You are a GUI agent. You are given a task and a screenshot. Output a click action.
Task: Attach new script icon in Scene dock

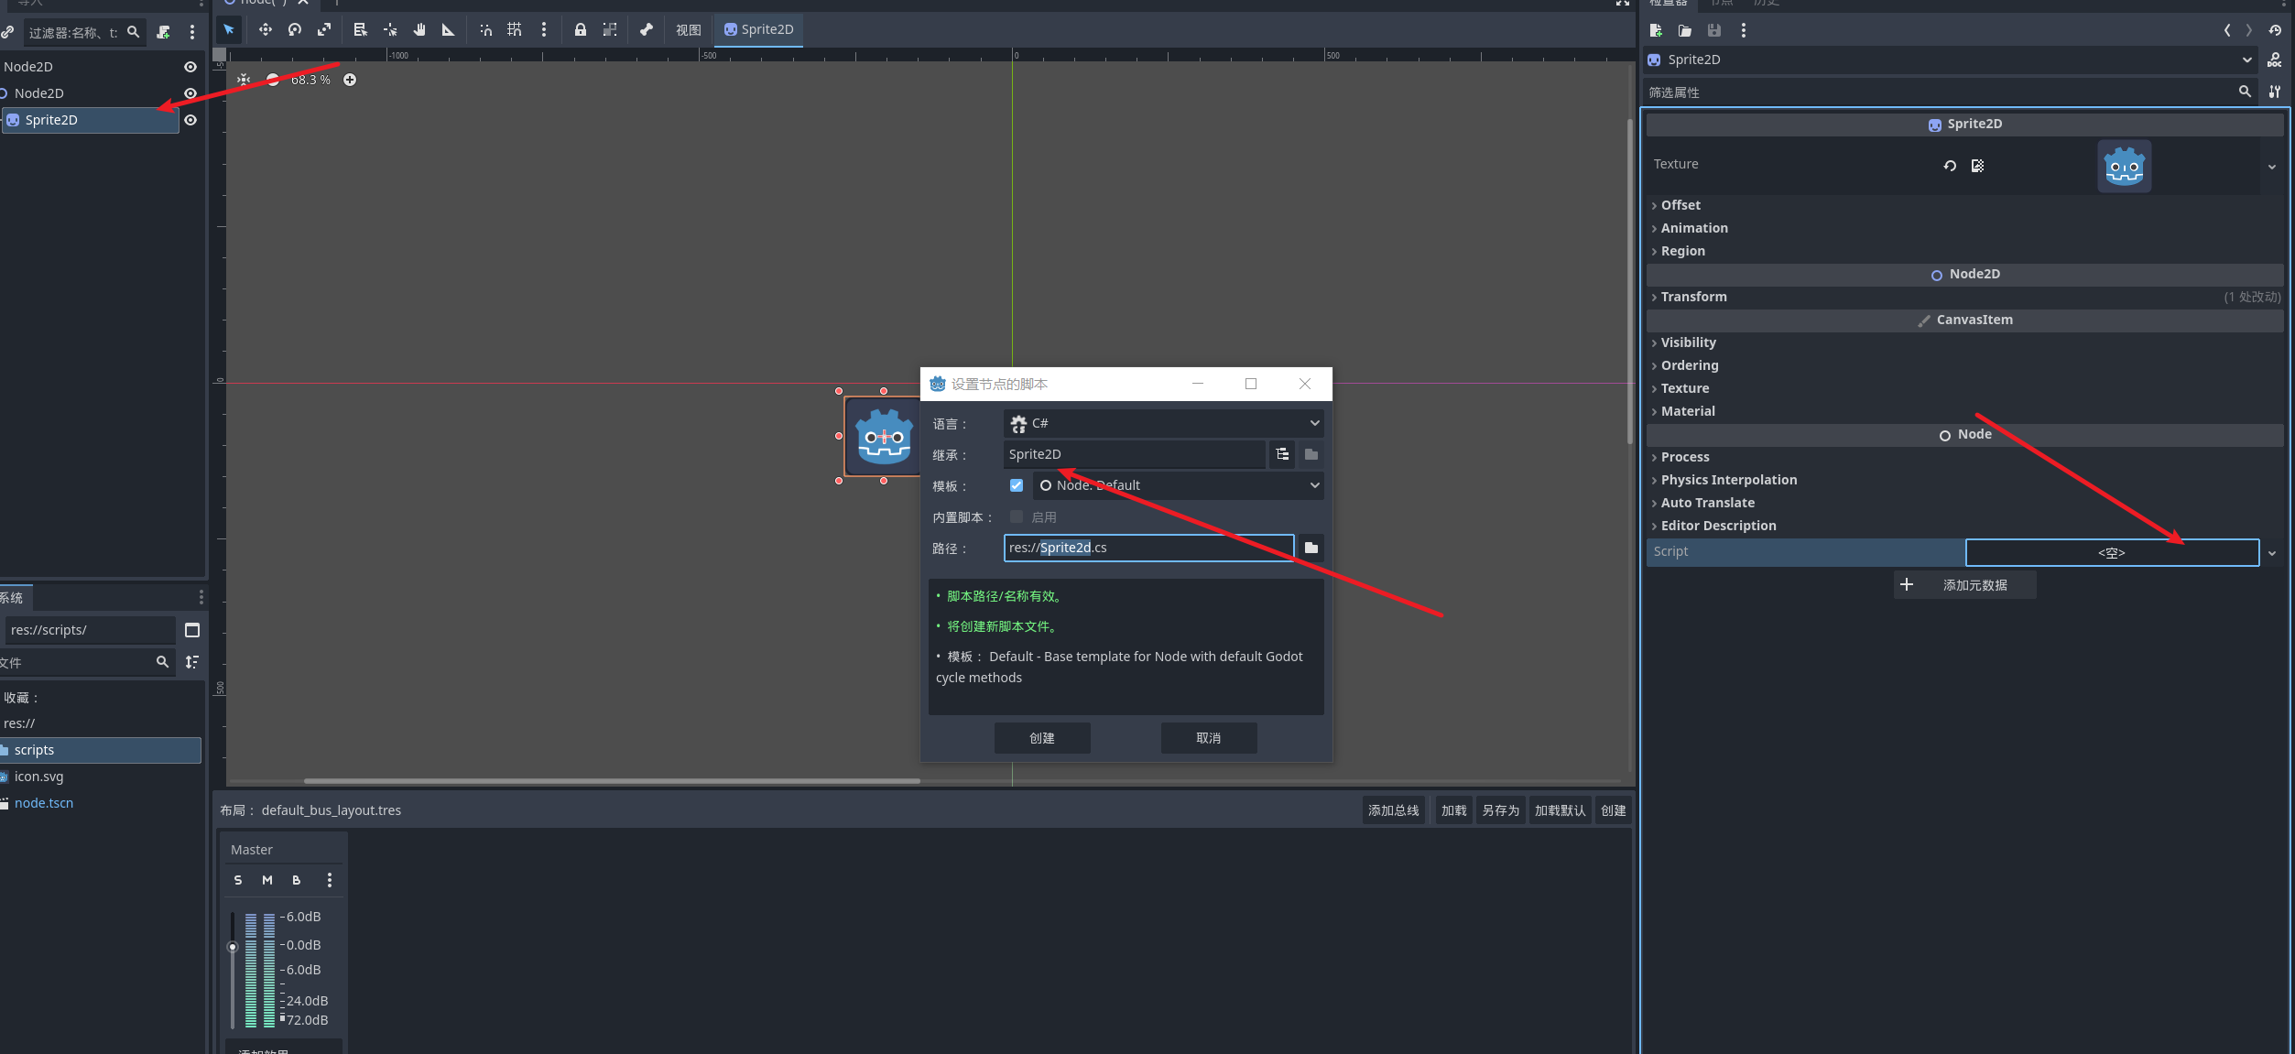click(x=163, y=32)
